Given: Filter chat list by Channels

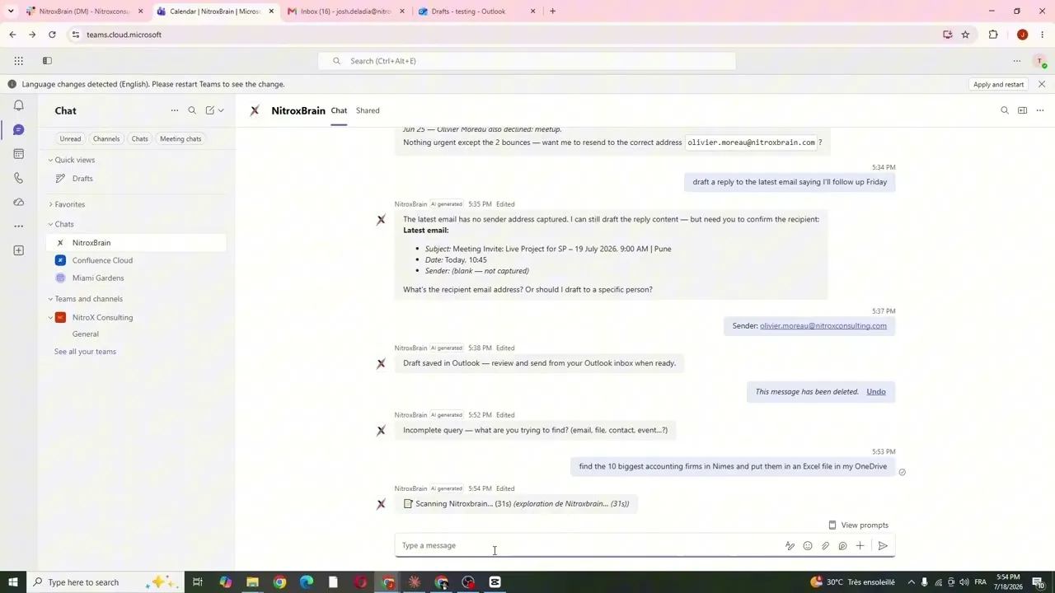Looking at the screenshot, I should pyautogui.click(x=106, y=138).
